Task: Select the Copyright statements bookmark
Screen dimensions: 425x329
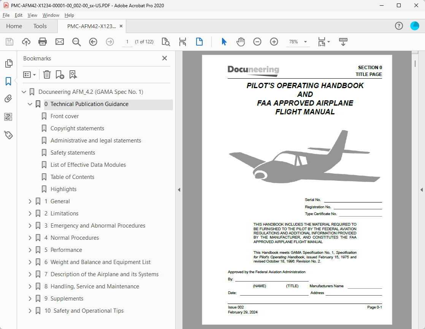Action: click(77, 128)
